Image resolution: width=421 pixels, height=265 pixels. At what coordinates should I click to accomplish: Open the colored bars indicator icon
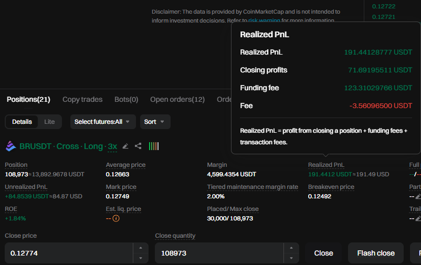154,146
